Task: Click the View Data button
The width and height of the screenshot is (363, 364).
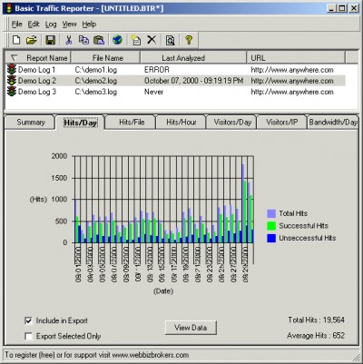Action: [191, 328]
